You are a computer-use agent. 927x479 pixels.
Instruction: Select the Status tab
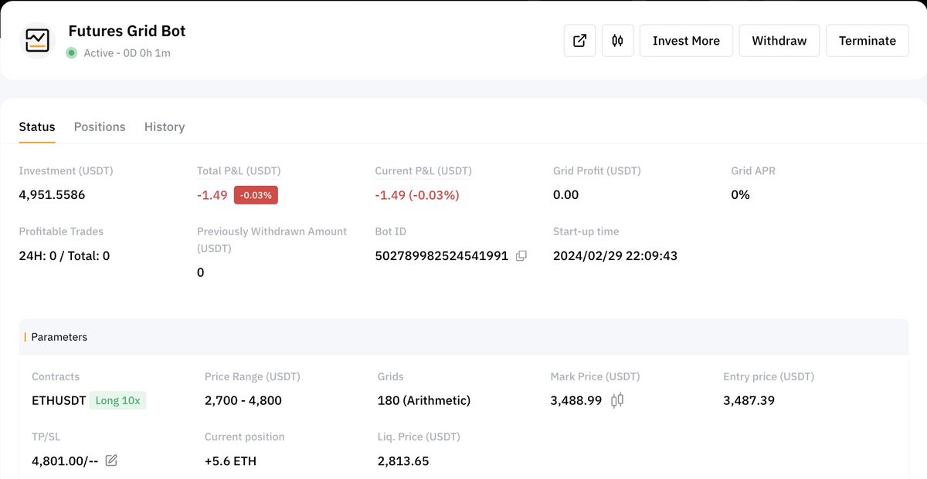(x=36, y=126)
